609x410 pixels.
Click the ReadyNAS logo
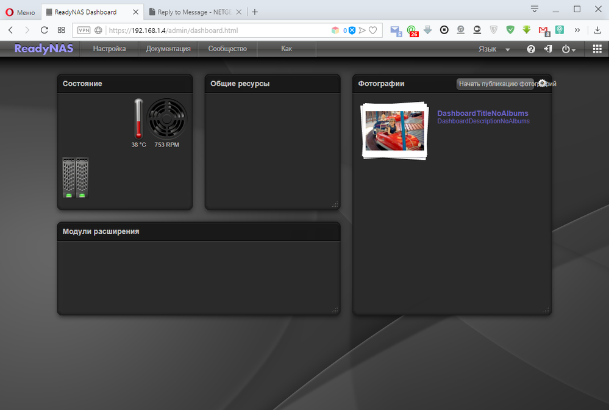44,49
